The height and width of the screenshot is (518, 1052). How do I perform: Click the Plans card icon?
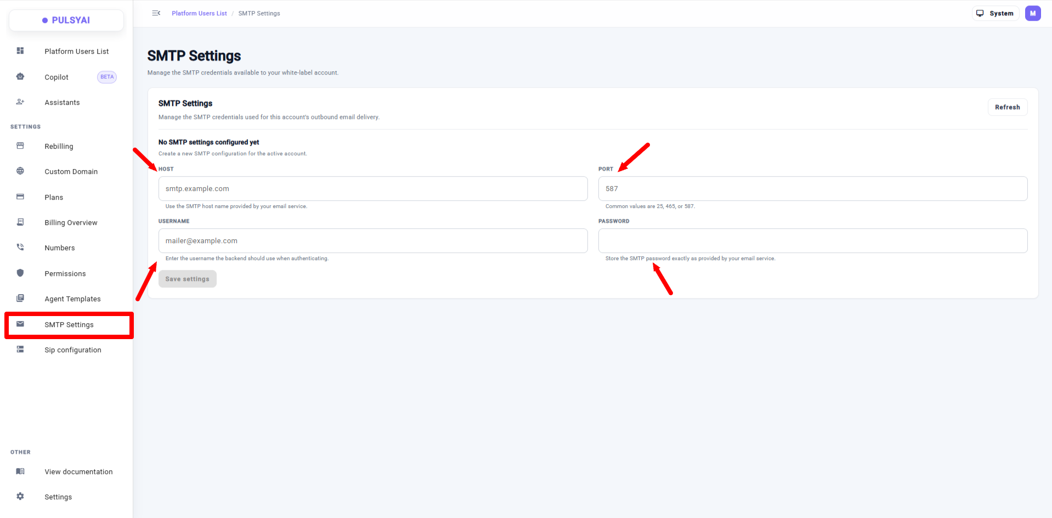[x=20, y=197]
